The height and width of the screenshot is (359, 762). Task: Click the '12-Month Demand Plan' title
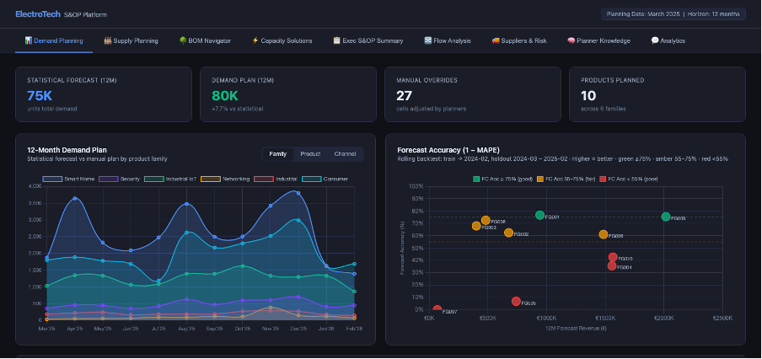[67, 150]
